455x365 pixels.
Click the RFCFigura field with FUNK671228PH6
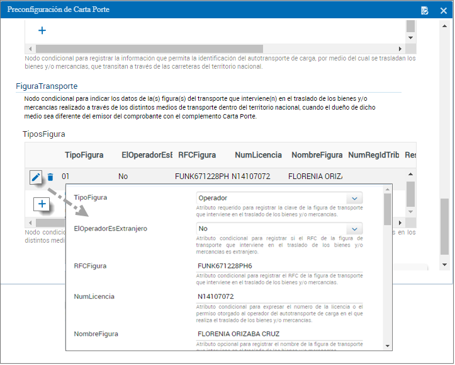[x=279, y=266]
